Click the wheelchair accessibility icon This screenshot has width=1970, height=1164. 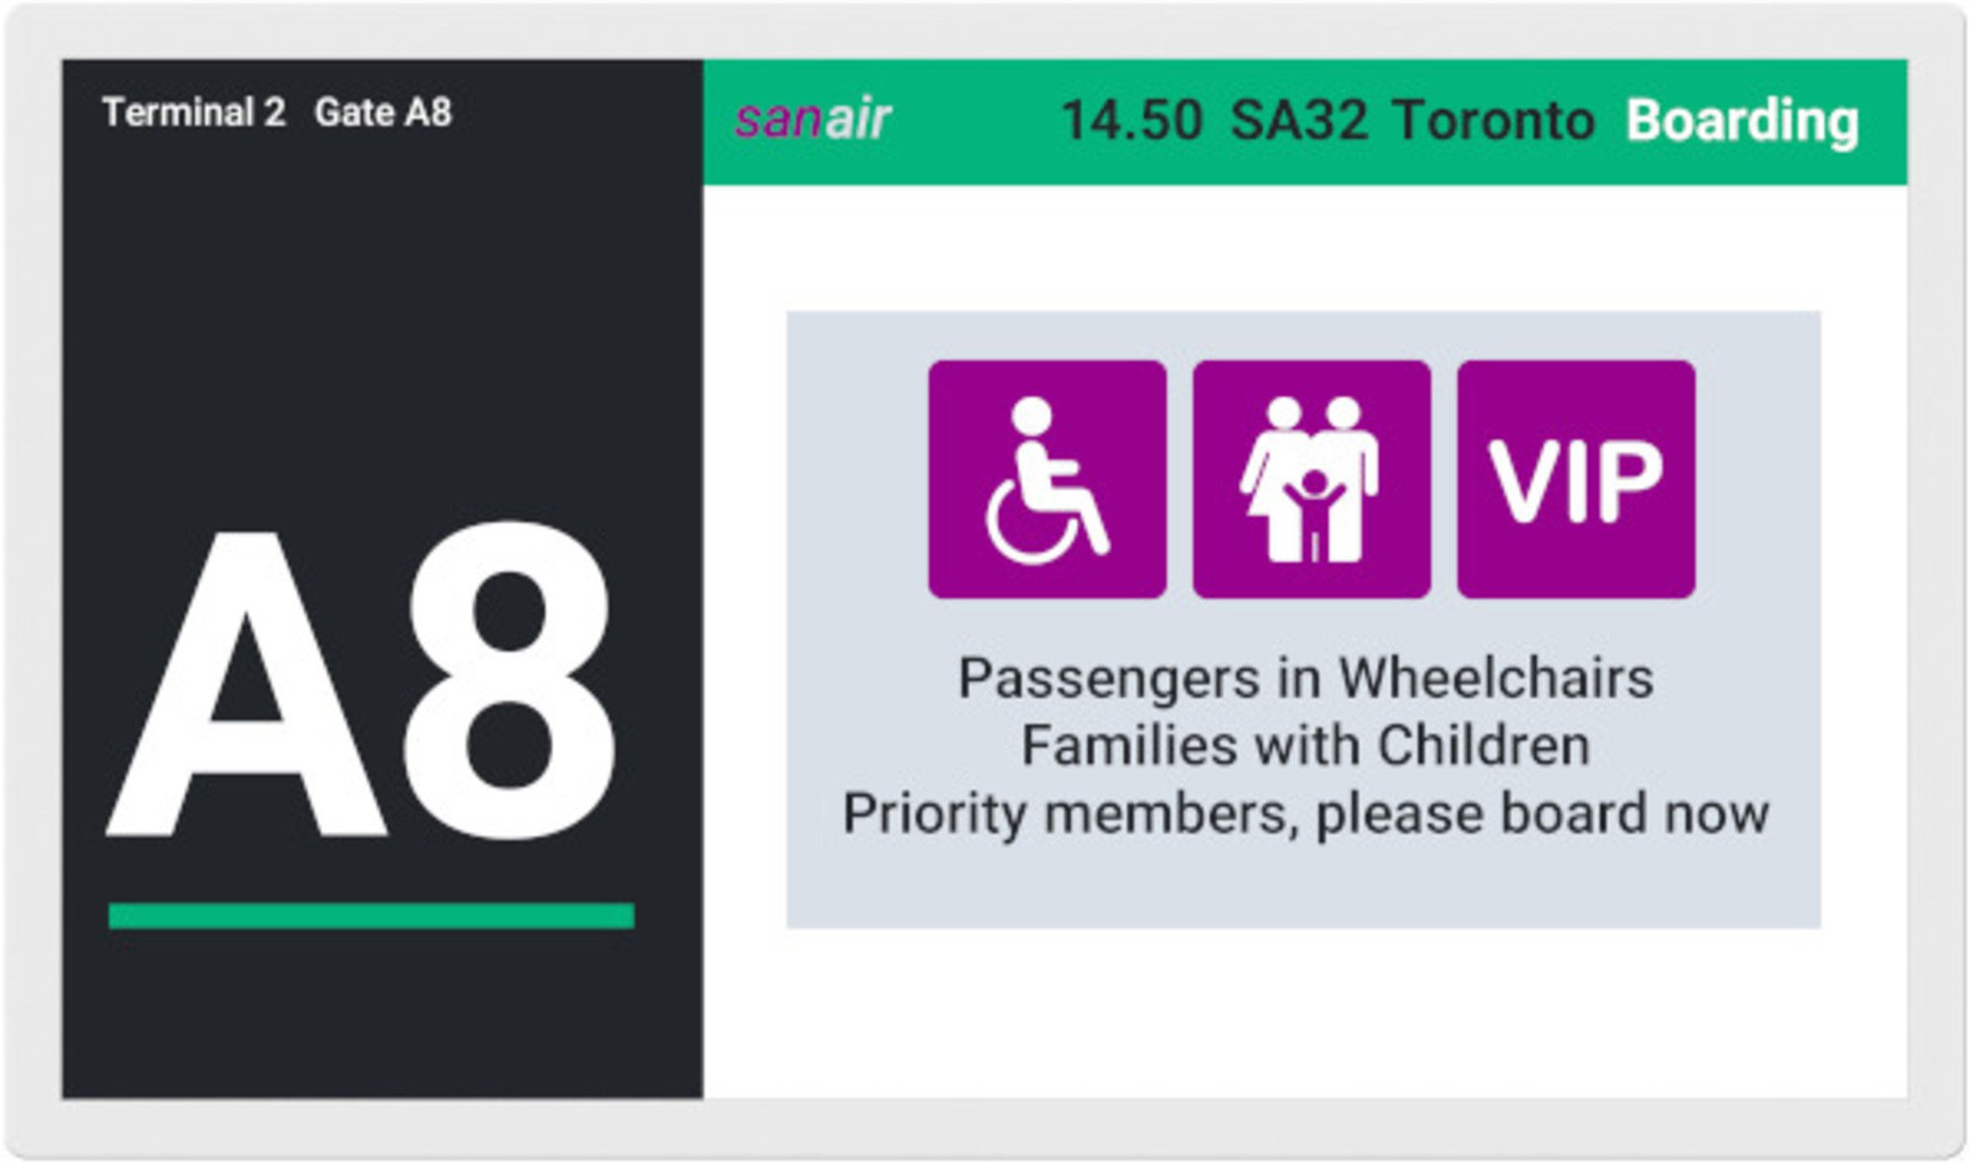(1047, 479)
